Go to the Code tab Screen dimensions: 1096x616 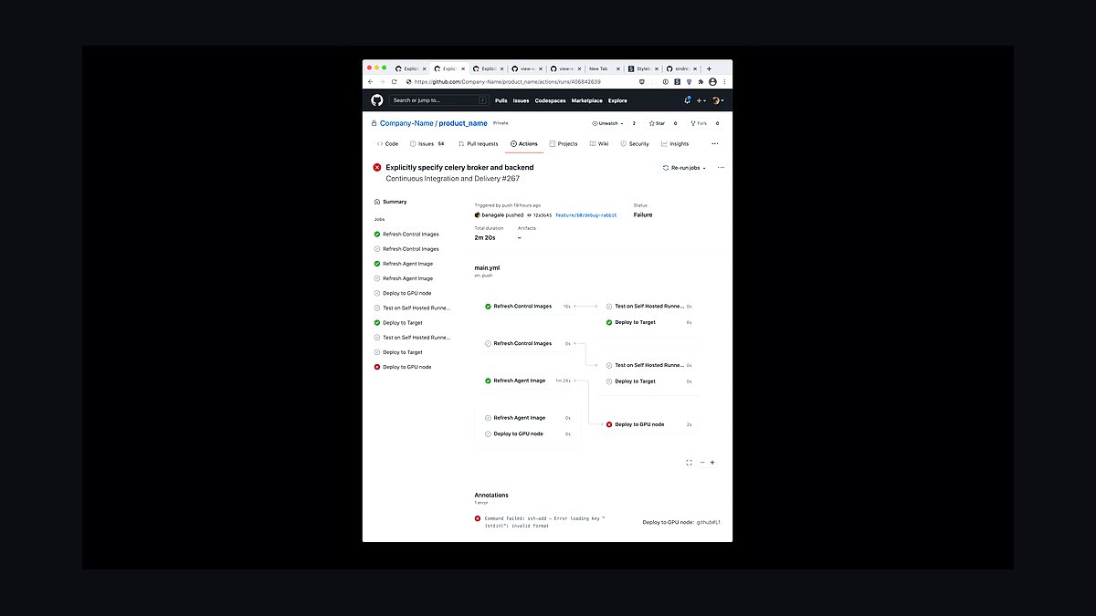(387, 143)
